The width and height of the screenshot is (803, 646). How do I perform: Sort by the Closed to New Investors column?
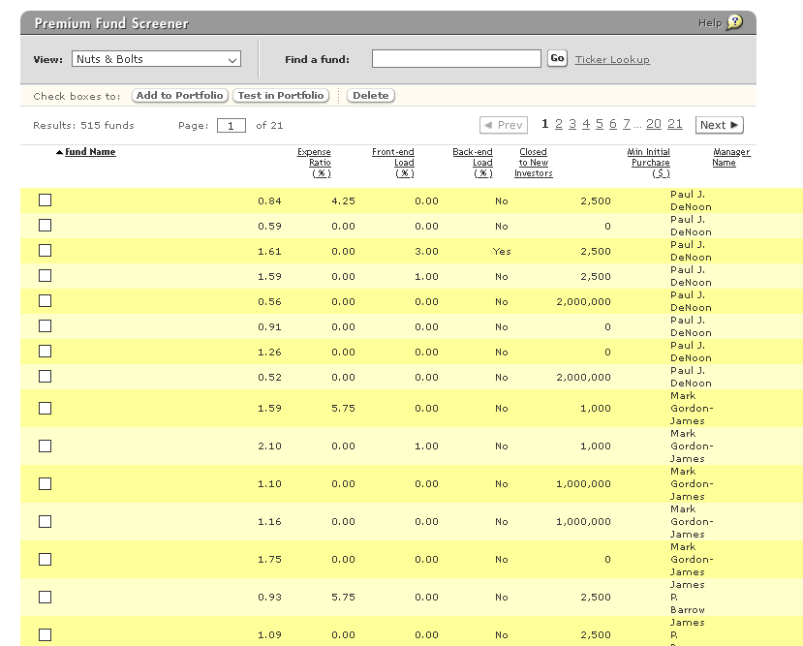coord(533,163)
